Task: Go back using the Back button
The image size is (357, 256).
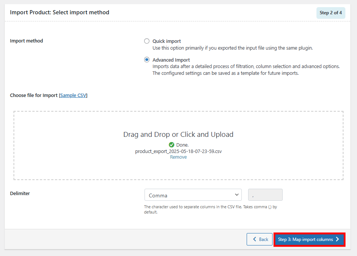Action: [259, 239]
